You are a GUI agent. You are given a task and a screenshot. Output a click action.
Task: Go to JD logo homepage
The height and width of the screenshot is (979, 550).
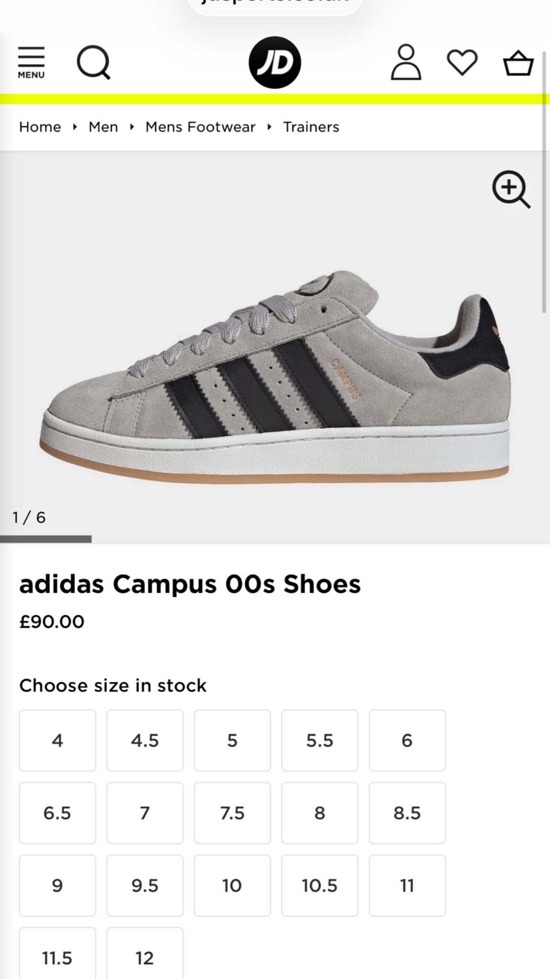(x=275, y=63)
